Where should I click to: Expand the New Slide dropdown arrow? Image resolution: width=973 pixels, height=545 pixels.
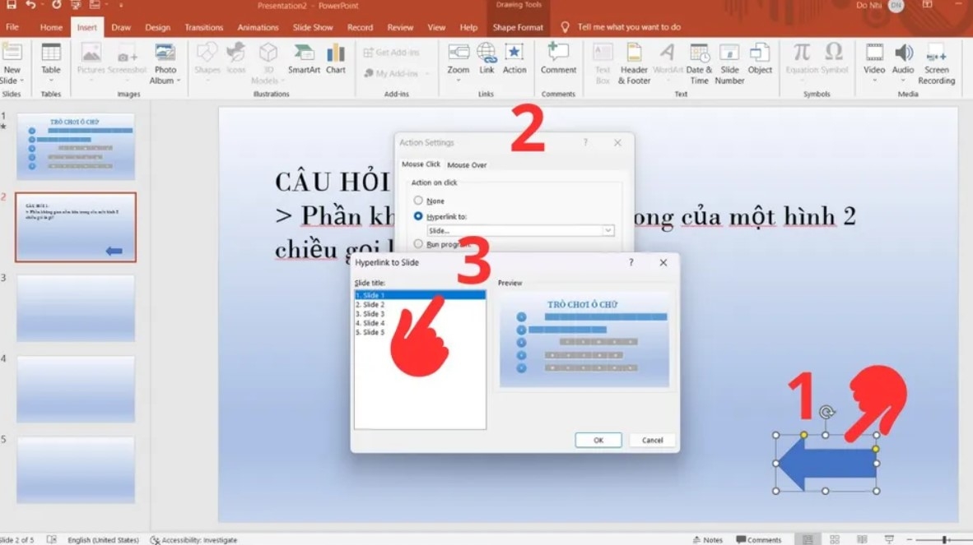21,81
